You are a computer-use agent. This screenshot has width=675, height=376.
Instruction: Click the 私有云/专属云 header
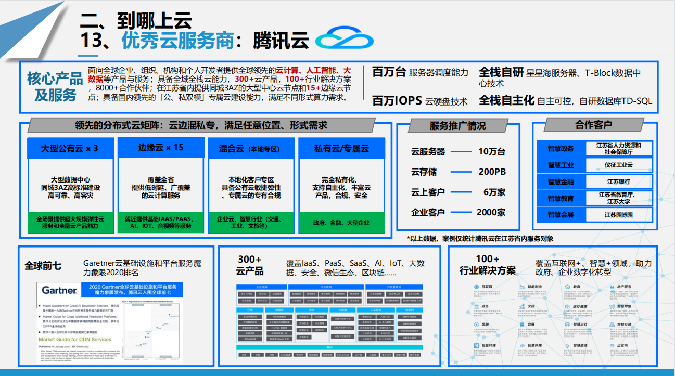(x=341, y=148)
